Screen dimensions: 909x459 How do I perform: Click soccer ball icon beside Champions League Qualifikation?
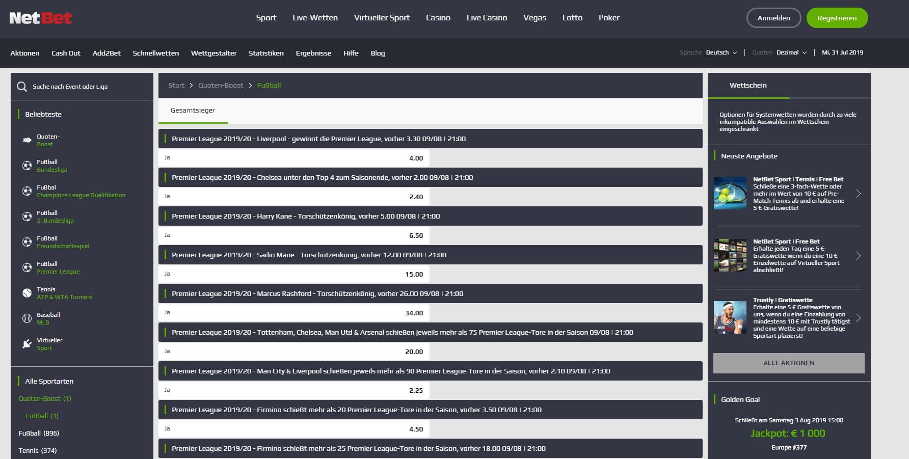(27, 191)
